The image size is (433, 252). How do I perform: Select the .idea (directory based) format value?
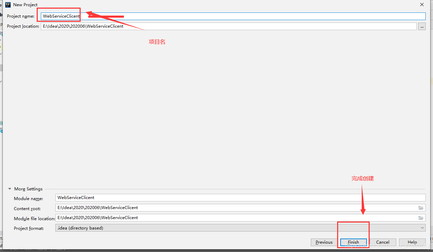138,228
